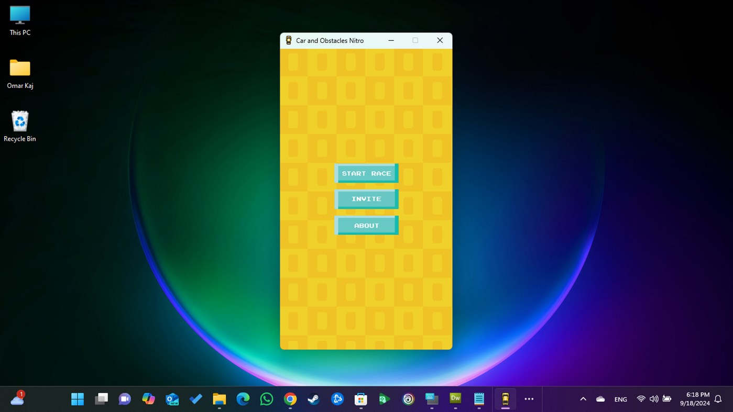Click the yellow car game taskbar icon
Image resolution: width=733 pixels, height=412 pixels.
pyautogui.click(x=505, y=399)
